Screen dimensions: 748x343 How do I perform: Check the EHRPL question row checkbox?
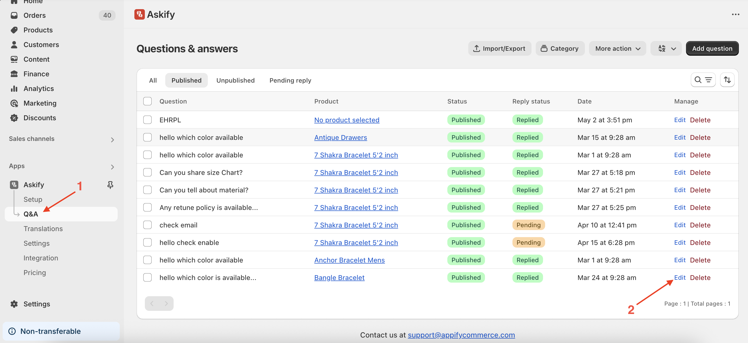click(147, 120)
